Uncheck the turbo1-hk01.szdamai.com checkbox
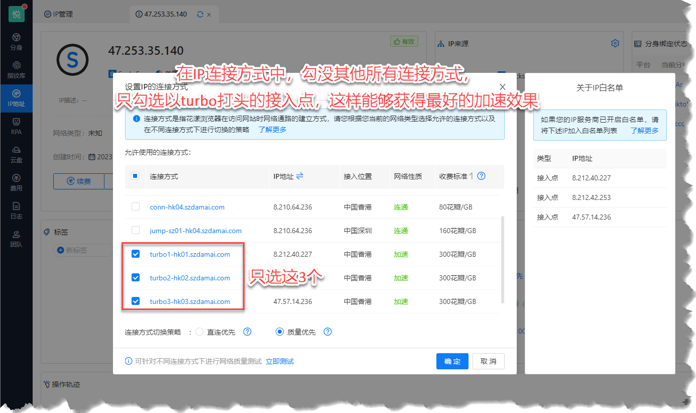This screenshot has height=413, width=696. (x=136, y=254)
